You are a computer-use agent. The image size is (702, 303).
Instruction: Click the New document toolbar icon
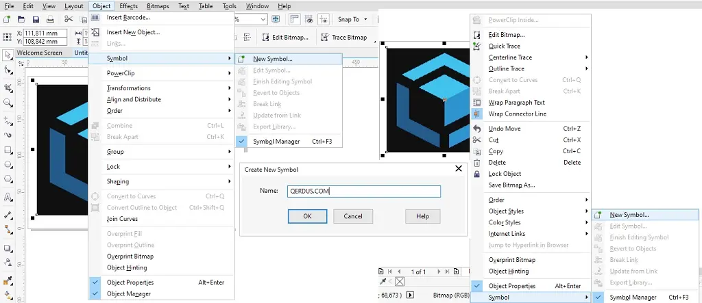pyautogui.click(x=6, y=19)
